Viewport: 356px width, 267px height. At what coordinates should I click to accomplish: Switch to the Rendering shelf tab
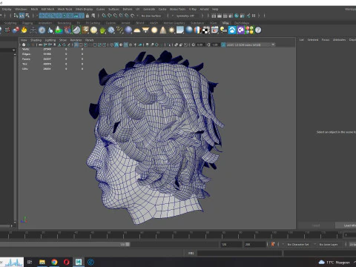tap(65, 23)
